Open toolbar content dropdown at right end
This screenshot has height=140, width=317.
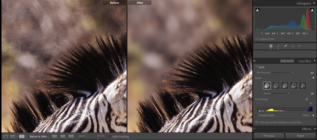click(x=248, y=137)
